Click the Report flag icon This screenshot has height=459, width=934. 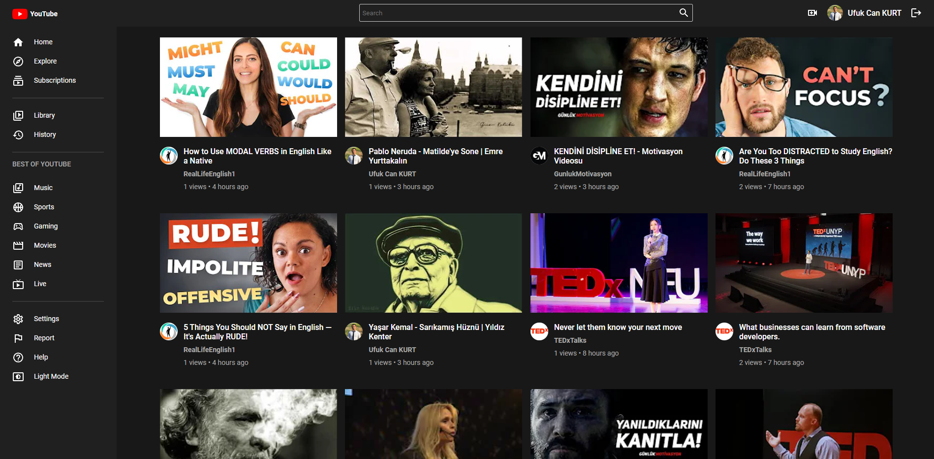click(x=18, y=338)
